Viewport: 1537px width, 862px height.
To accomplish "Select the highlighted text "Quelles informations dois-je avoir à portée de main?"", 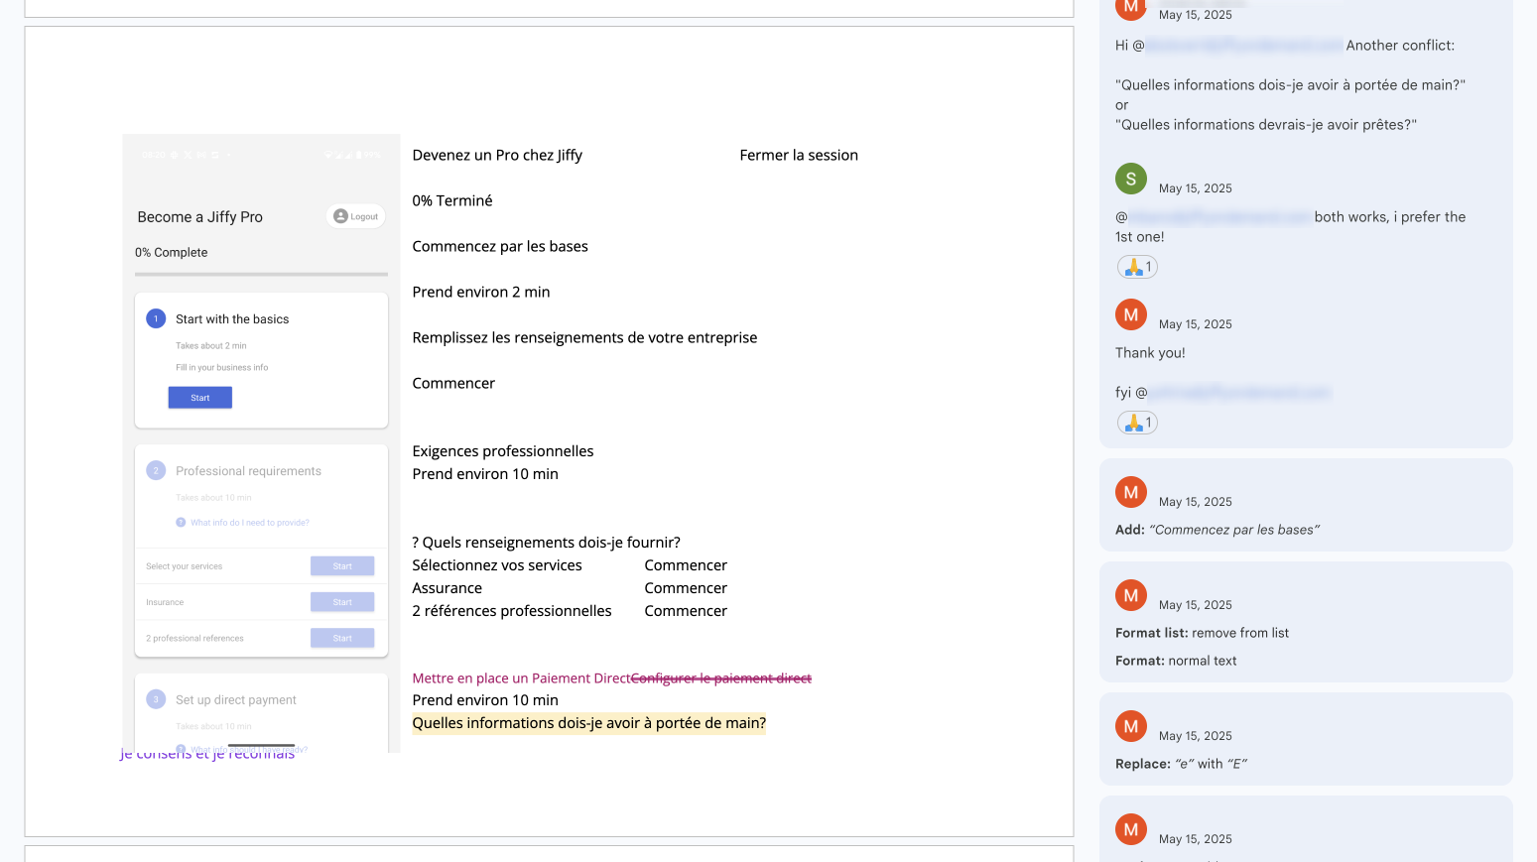I will (x=588, y=722).
